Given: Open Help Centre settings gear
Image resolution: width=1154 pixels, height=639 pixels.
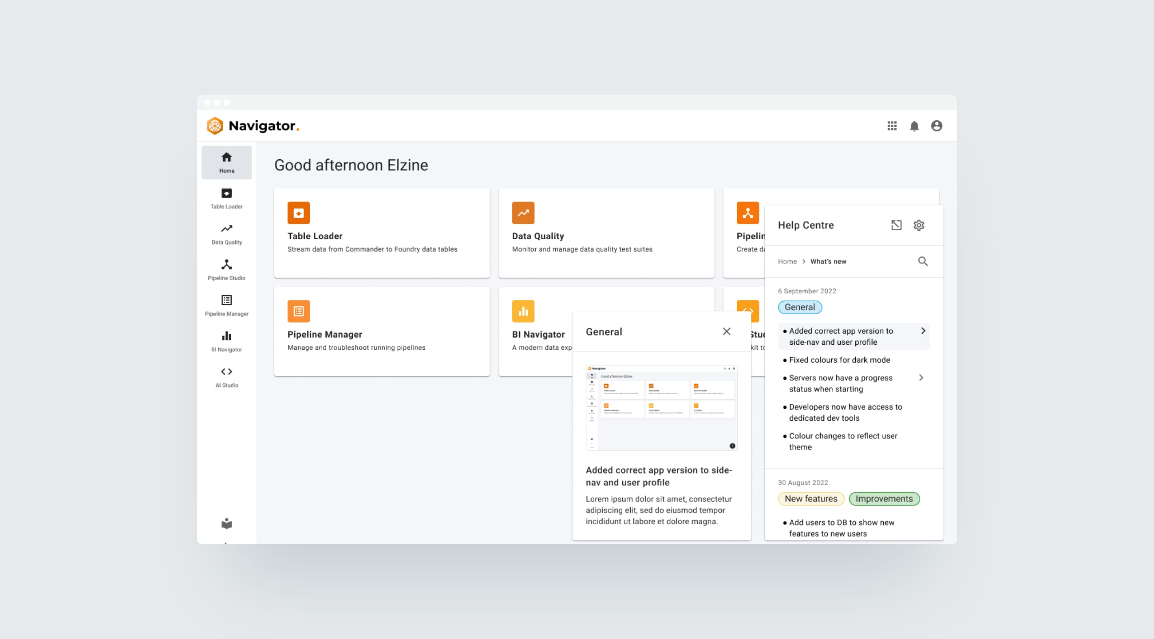Looking at the screenshot, I should click(919, 225).
